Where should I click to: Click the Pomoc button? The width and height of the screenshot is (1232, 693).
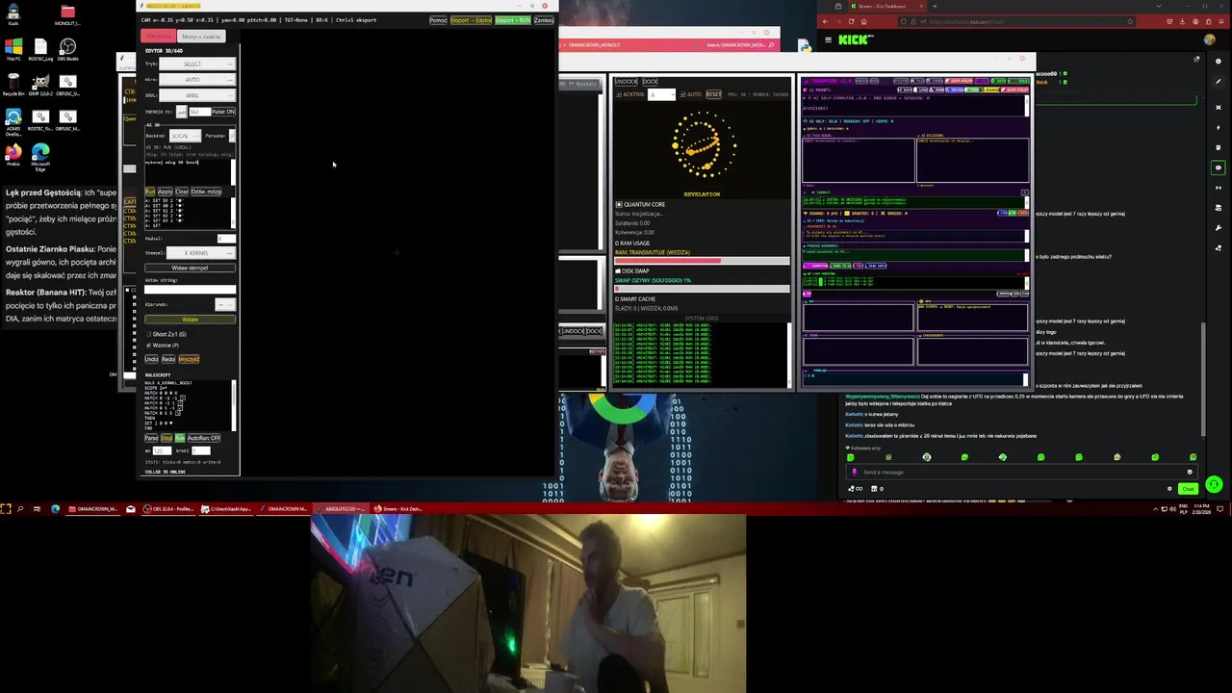coord(438,20)
